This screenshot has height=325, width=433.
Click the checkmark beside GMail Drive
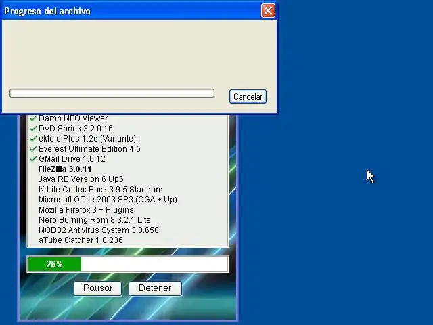coord(33,158)
